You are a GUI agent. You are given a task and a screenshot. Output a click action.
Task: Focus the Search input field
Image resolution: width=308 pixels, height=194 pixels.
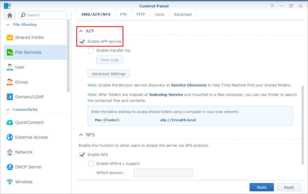coord(42,15)
